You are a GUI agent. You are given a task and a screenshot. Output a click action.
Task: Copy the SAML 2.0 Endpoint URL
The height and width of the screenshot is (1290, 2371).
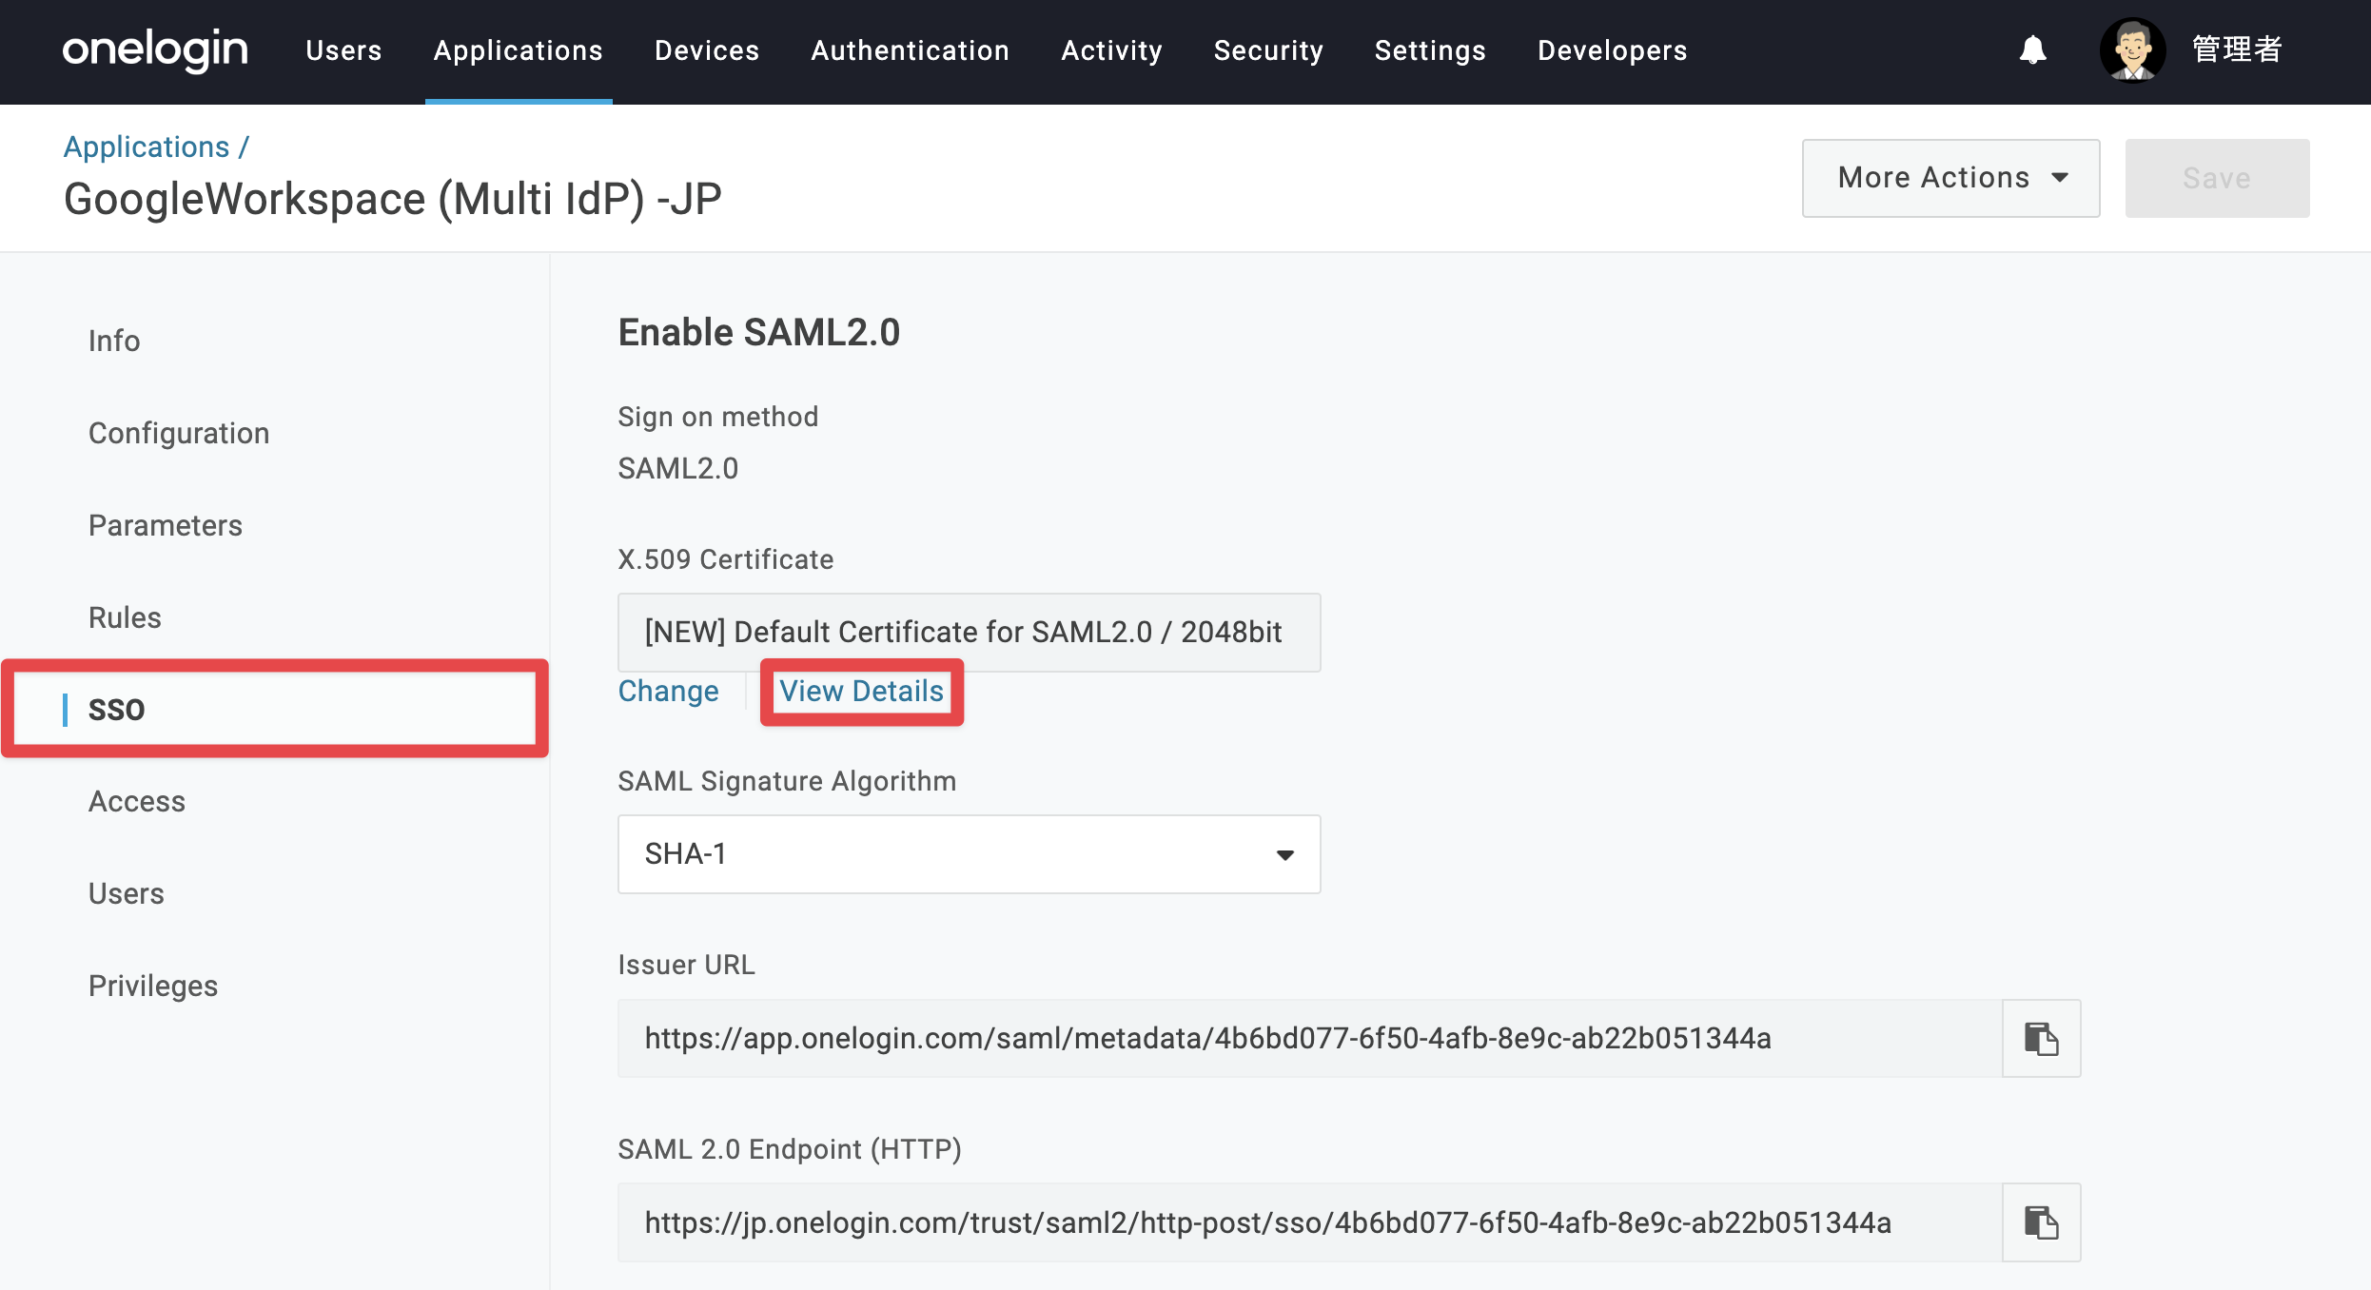point(2041,1222)
